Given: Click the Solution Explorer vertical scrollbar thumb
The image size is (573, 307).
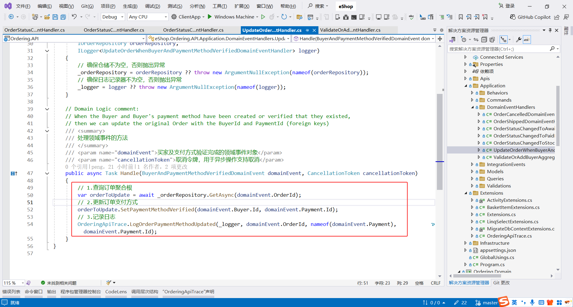Looking at the screenshot, I should 558,116.
